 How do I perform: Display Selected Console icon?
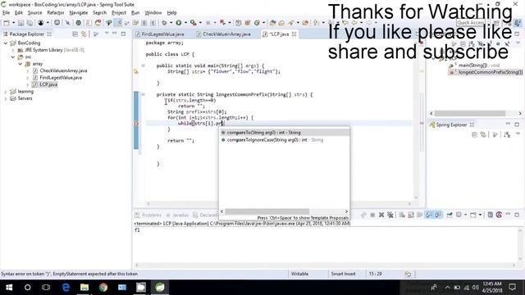tap(459, 215)
